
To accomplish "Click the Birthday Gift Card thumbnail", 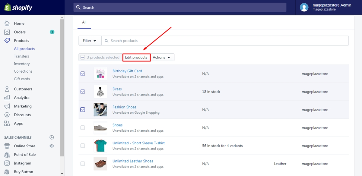I will click(x=100, y=74).
